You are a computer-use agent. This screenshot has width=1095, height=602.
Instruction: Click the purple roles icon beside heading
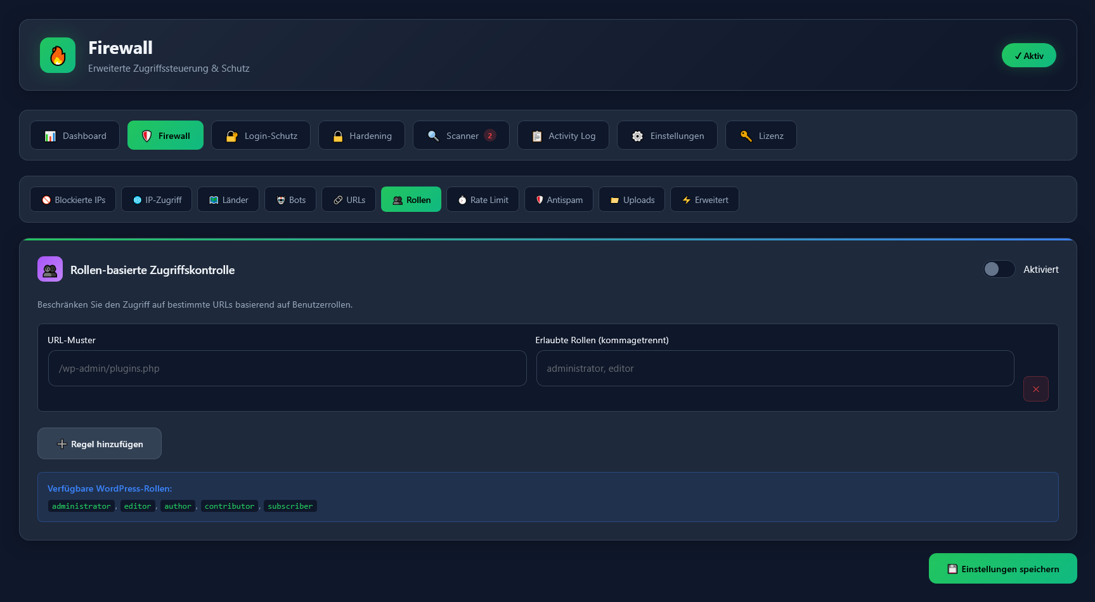point(50,269)
